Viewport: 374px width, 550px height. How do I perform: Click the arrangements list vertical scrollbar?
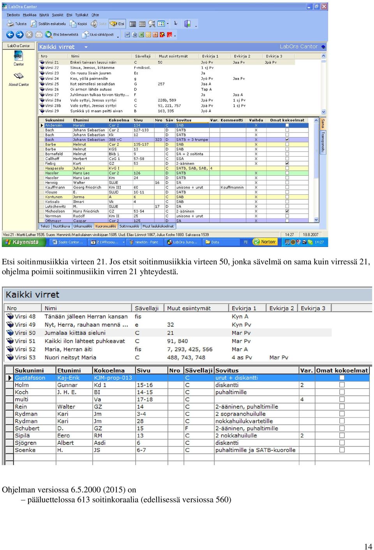pos(316,170)
